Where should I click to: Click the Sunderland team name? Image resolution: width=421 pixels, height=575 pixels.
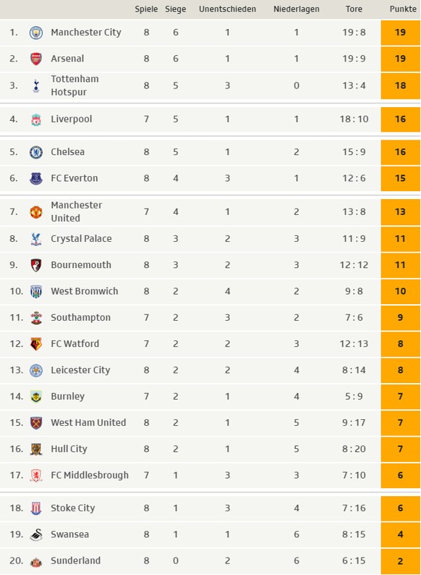75,561
